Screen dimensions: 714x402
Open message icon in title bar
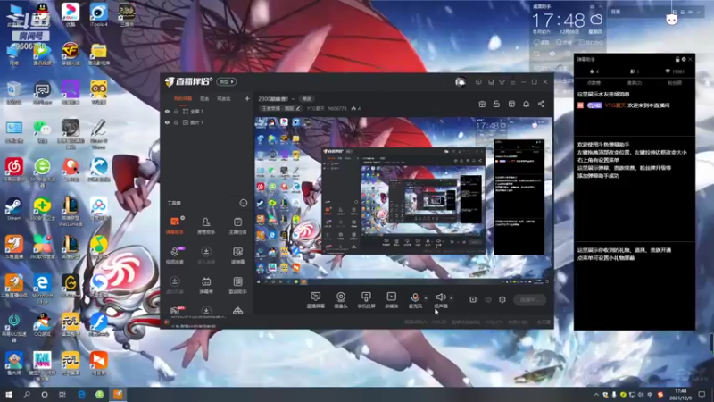coord(478,82)
